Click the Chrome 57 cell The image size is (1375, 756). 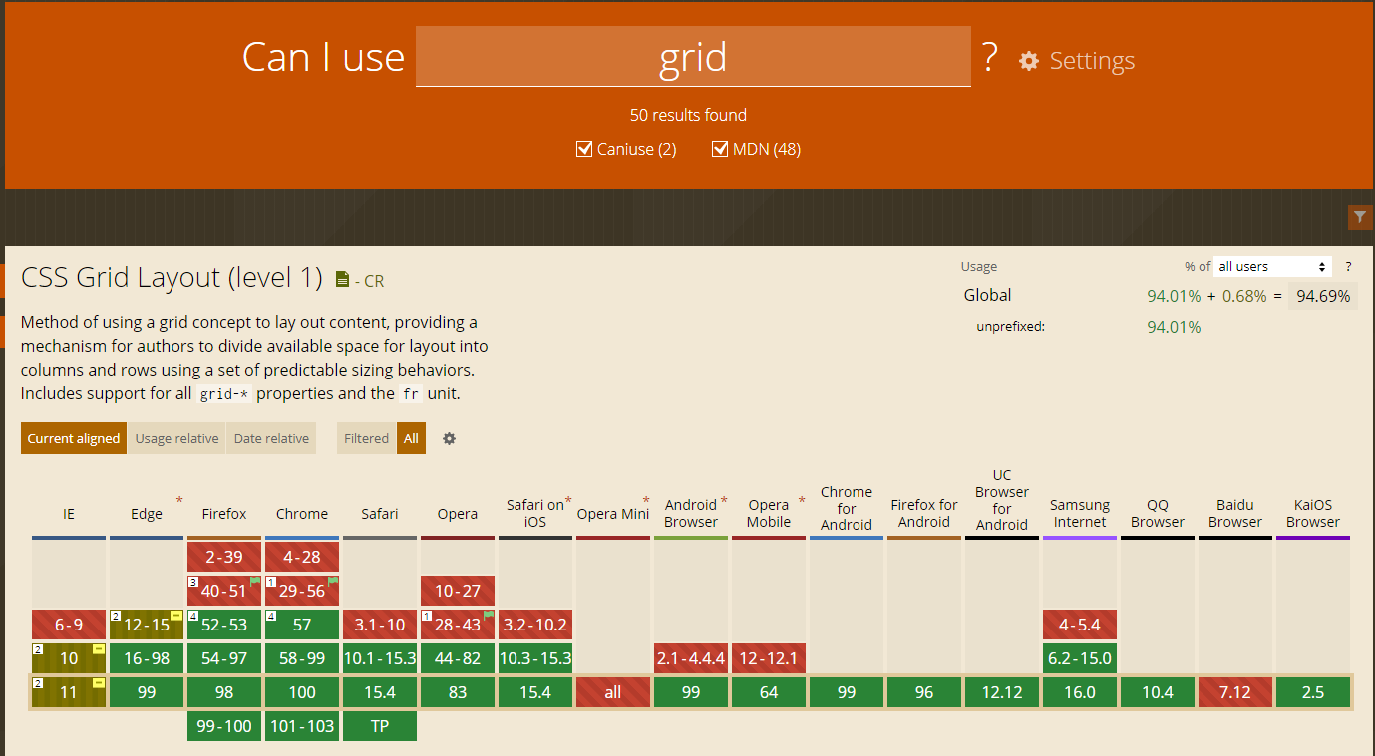pos(302,625)
